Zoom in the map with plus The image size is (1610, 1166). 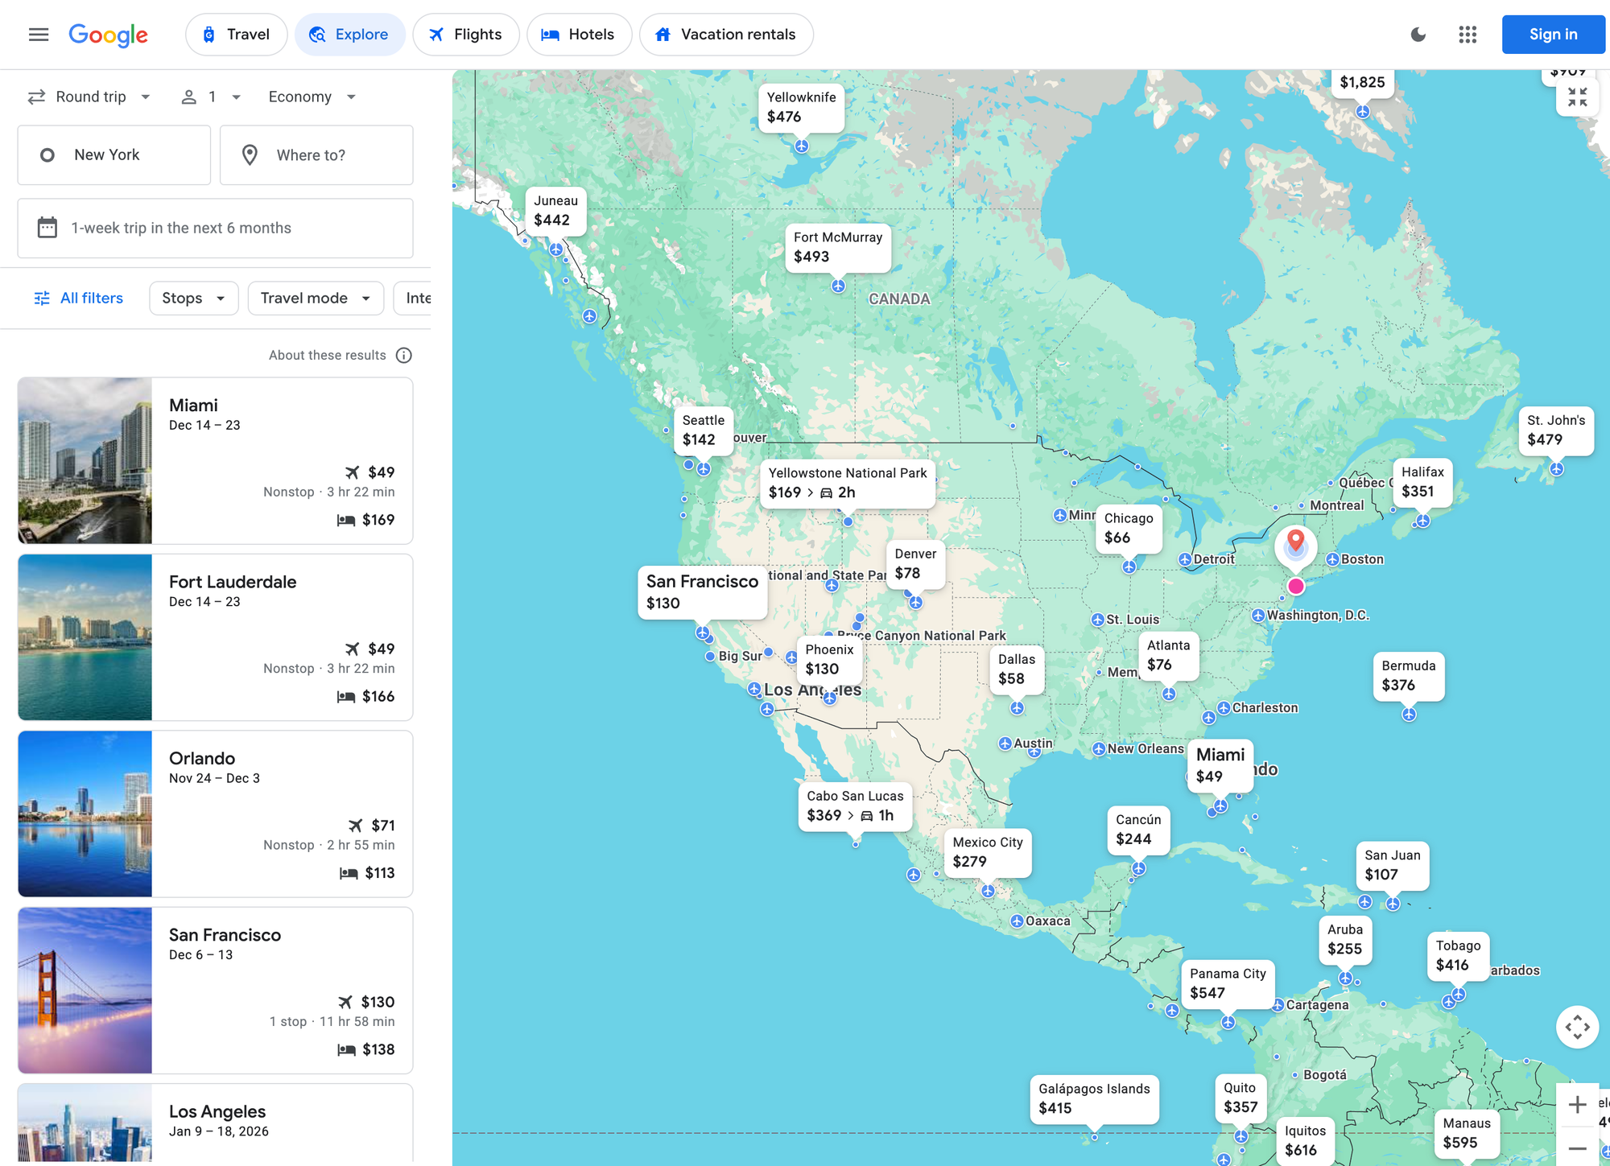click(x=1577, y=1105)
